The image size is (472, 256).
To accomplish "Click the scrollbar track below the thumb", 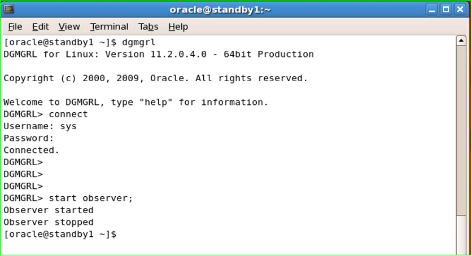I will pos(461,235).
